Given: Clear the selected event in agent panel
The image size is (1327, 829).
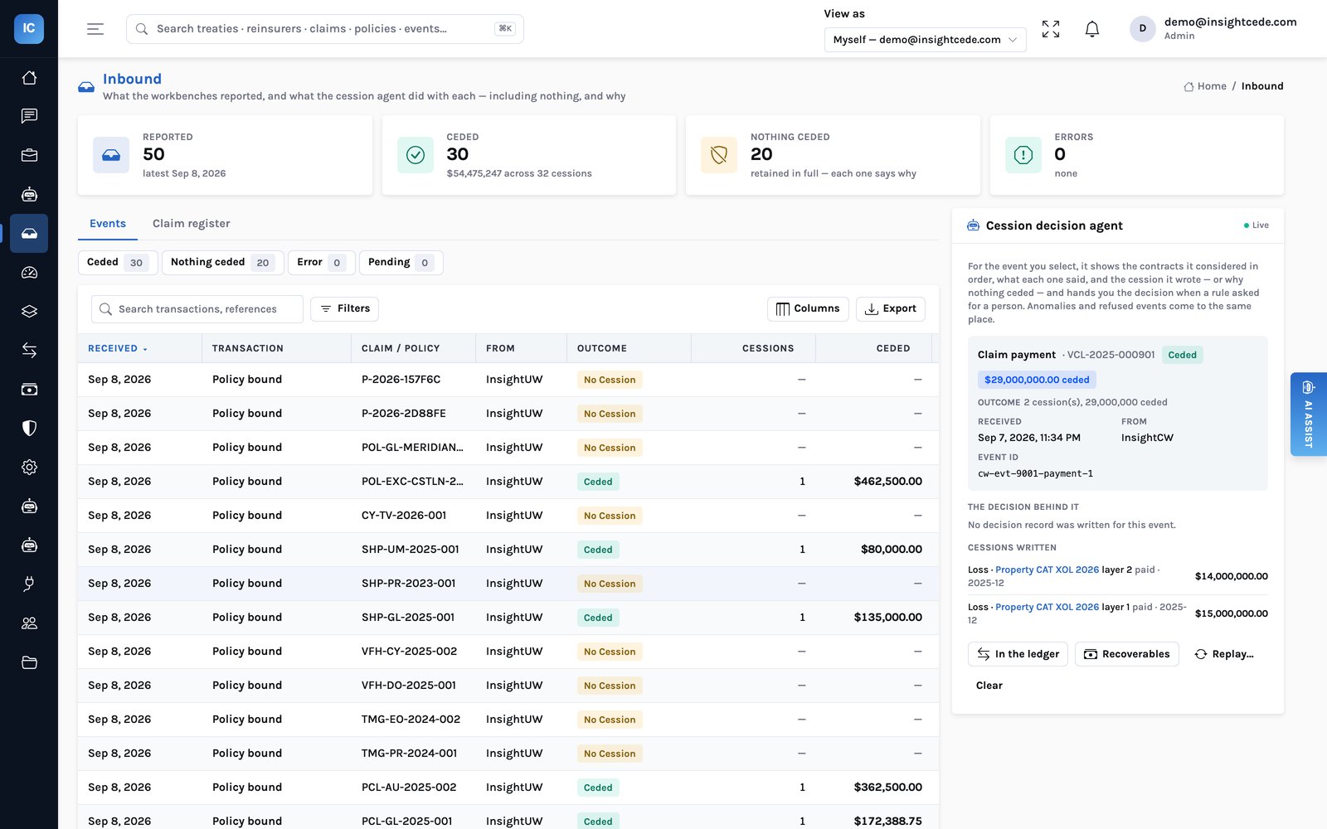Looking at the screenshot, I should 989,686.
